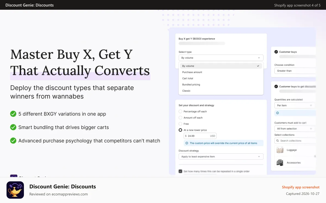Click the green check beside Smart bundling

point(13,127)
